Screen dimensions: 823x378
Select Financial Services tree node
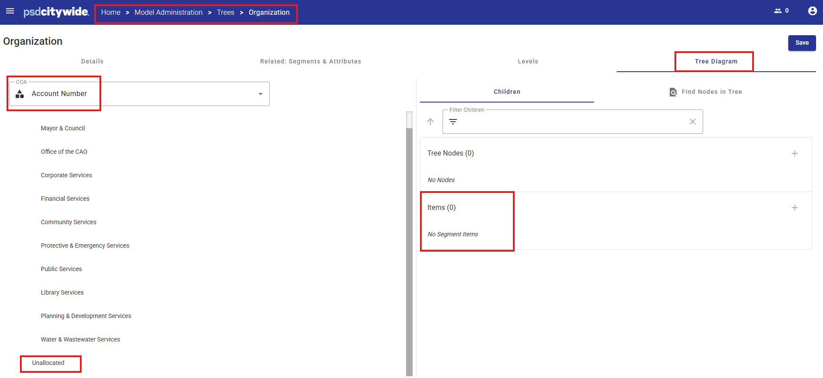click(65, 199)
